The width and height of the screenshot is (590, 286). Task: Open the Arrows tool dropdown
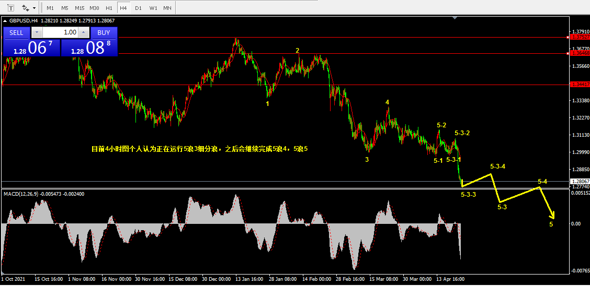pyautogui.click(x=35, y=8)
